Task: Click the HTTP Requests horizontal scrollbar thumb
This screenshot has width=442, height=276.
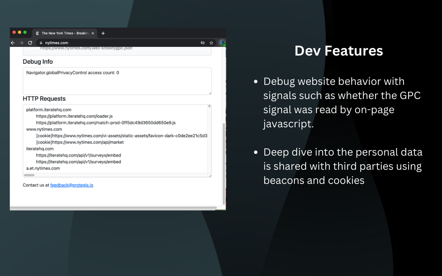Action: click(29, 175)
